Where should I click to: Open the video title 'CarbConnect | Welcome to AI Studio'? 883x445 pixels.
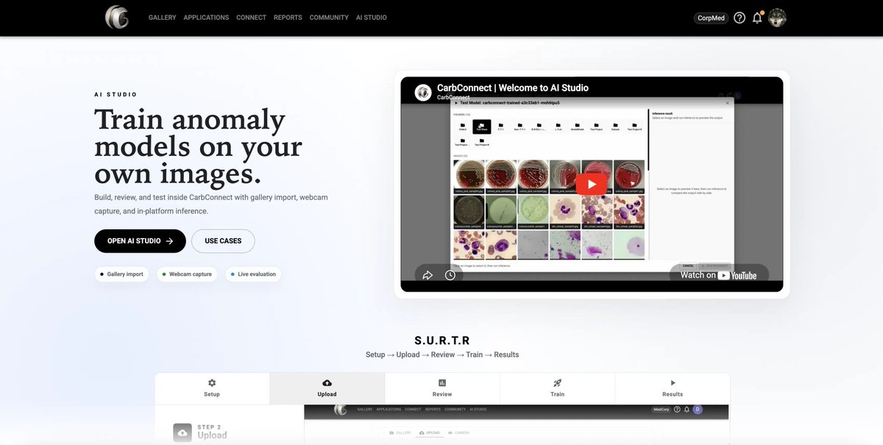tap(512, 88)
